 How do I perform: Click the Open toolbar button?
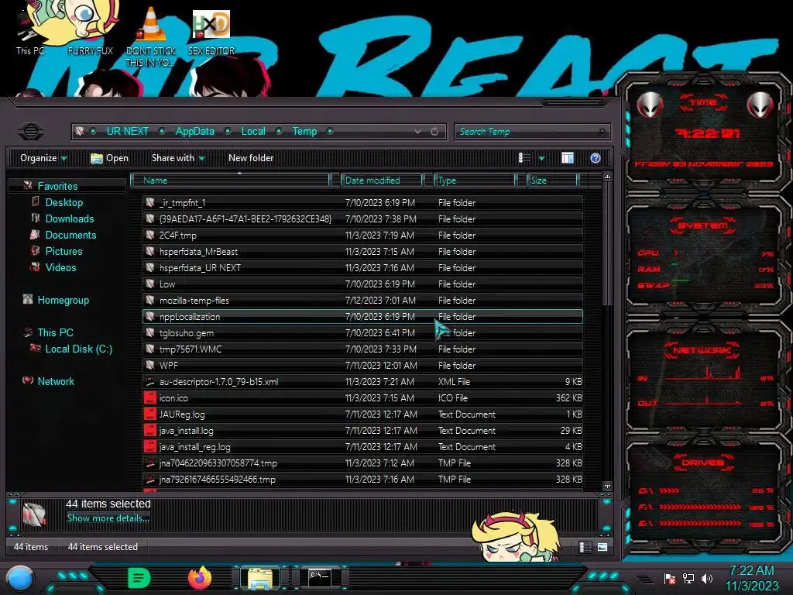109,158
